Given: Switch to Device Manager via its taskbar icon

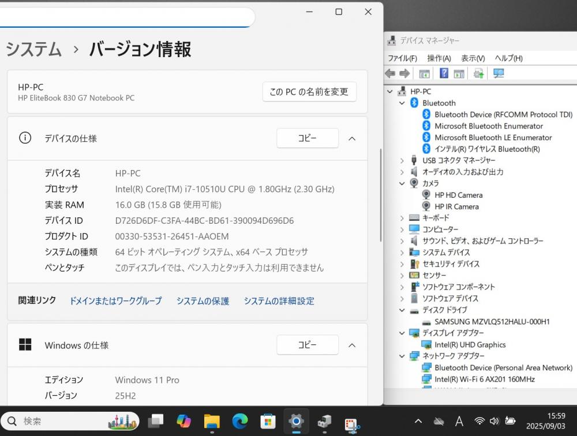Looking at the screenshot, I should pyautogui.click(x=324, y=421).
